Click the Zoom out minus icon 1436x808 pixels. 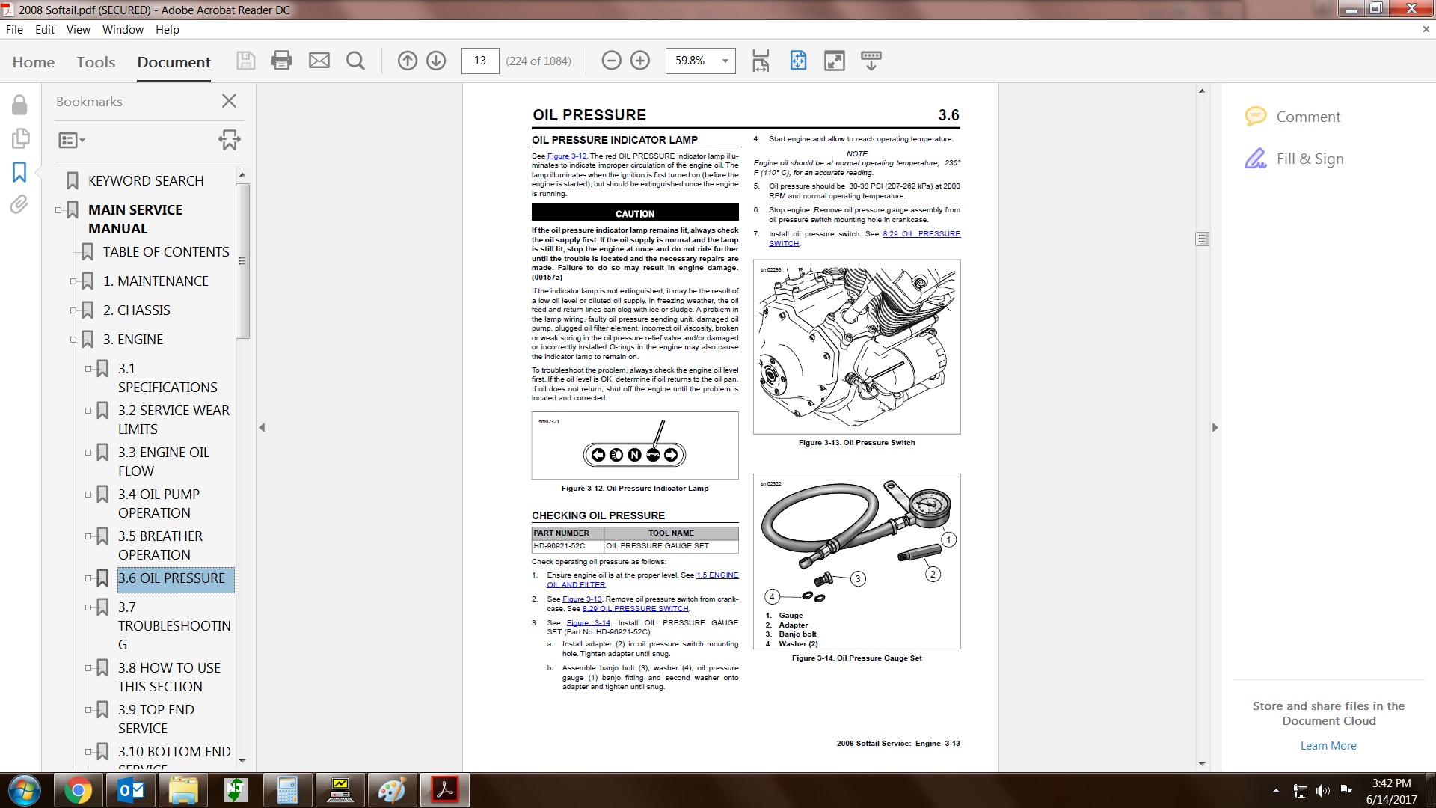611,61
